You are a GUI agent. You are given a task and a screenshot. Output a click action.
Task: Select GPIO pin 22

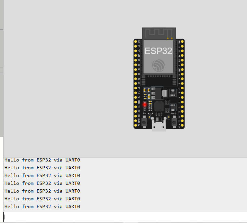[182, 51]
